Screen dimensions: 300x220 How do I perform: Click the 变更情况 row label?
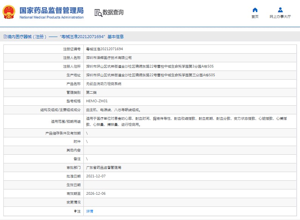(x=74, y=202)
